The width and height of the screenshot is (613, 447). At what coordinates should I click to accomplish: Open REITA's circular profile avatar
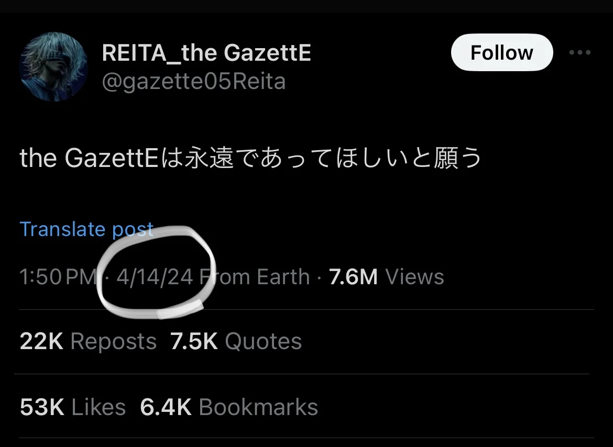point(53,67)
